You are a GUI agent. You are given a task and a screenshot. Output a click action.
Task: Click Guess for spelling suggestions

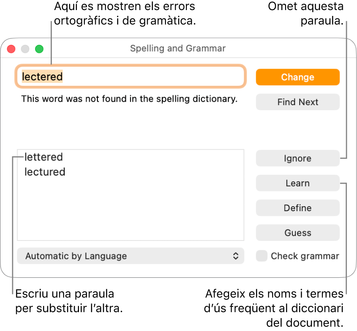tap(298, 233)
